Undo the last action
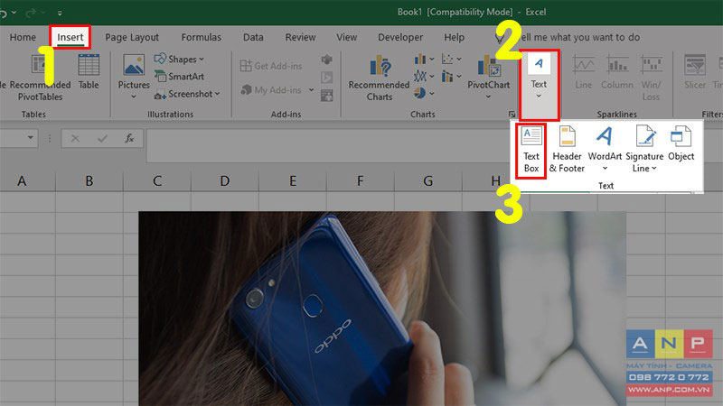This screenshot has width=723, height=406. coord(3,13)
